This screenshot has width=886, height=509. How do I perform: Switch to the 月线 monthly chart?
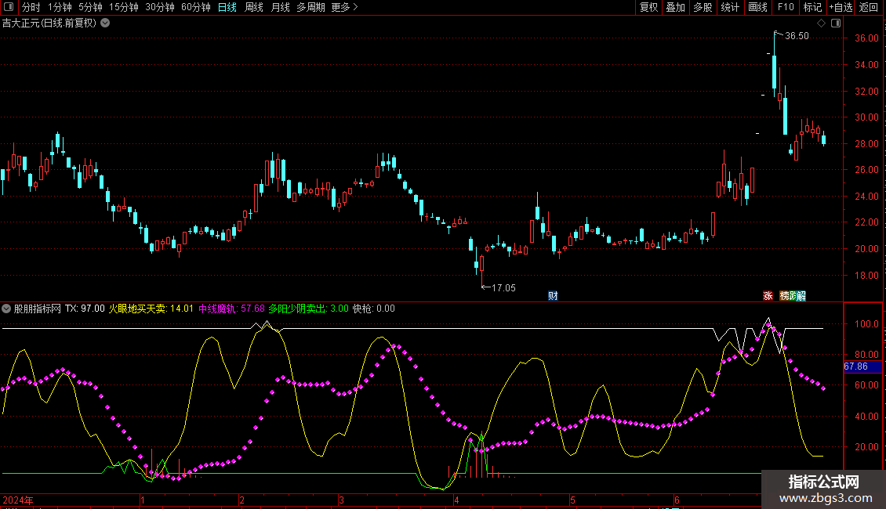coord(280,7)
